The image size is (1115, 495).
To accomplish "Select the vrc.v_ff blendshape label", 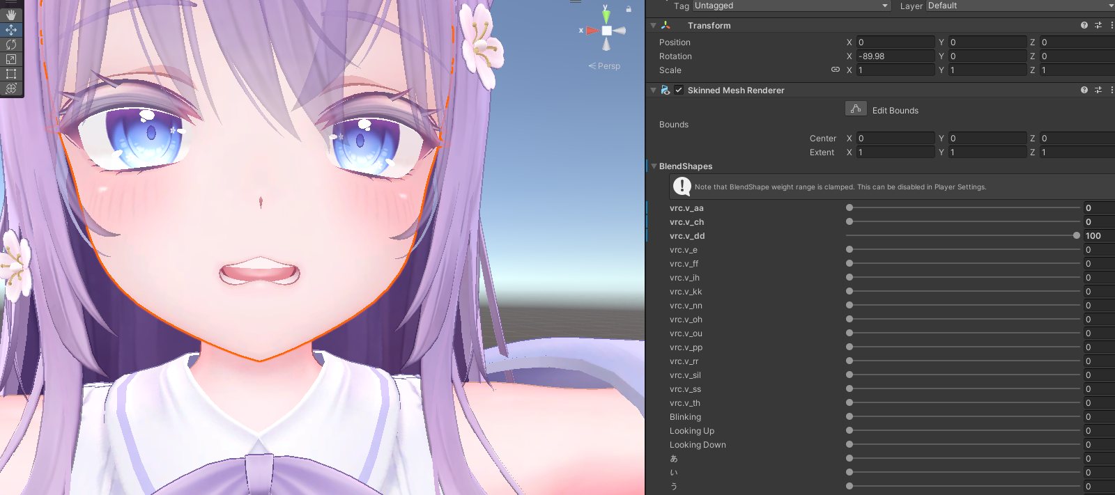I will (684, 264).
